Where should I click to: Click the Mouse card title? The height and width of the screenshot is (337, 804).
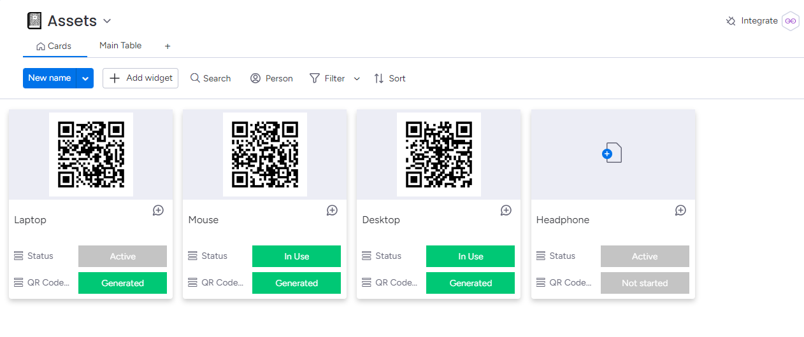point(203,220)
